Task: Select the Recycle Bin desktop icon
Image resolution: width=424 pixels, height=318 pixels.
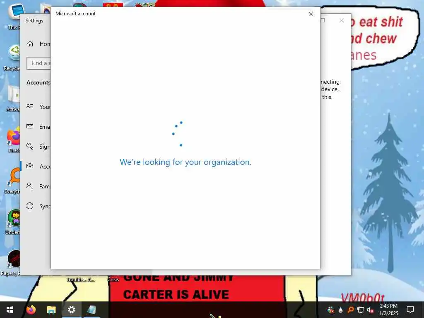Action: (x=12, y=58)
